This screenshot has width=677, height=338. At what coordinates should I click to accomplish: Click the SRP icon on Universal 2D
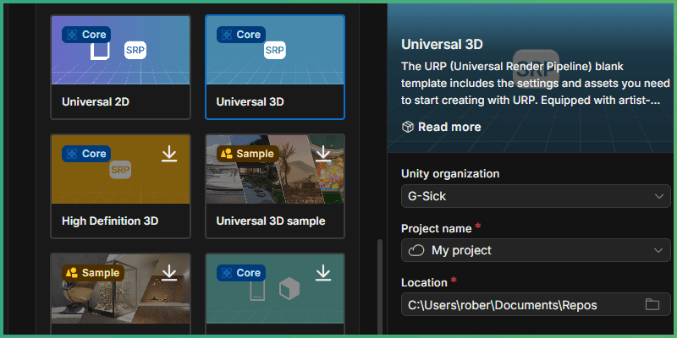tap(135, 51)
